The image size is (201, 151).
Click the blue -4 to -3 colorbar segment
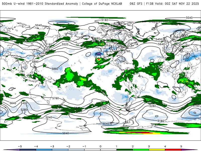click(x=44, y=150)
